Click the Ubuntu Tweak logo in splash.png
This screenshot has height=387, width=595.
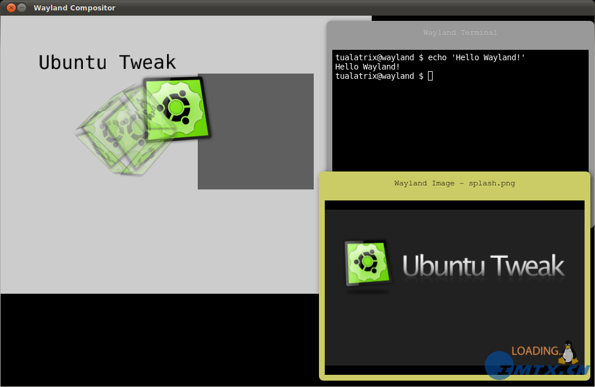pyautogui.click(x=367, y=264)
